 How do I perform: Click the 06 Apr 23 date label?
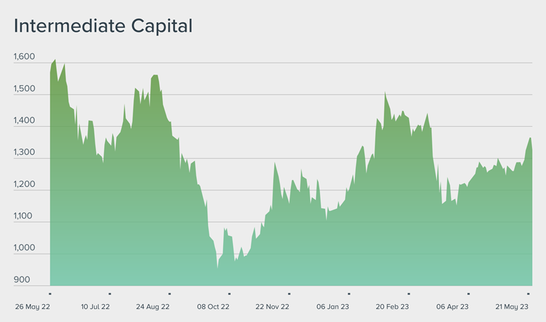coord(452,305)
